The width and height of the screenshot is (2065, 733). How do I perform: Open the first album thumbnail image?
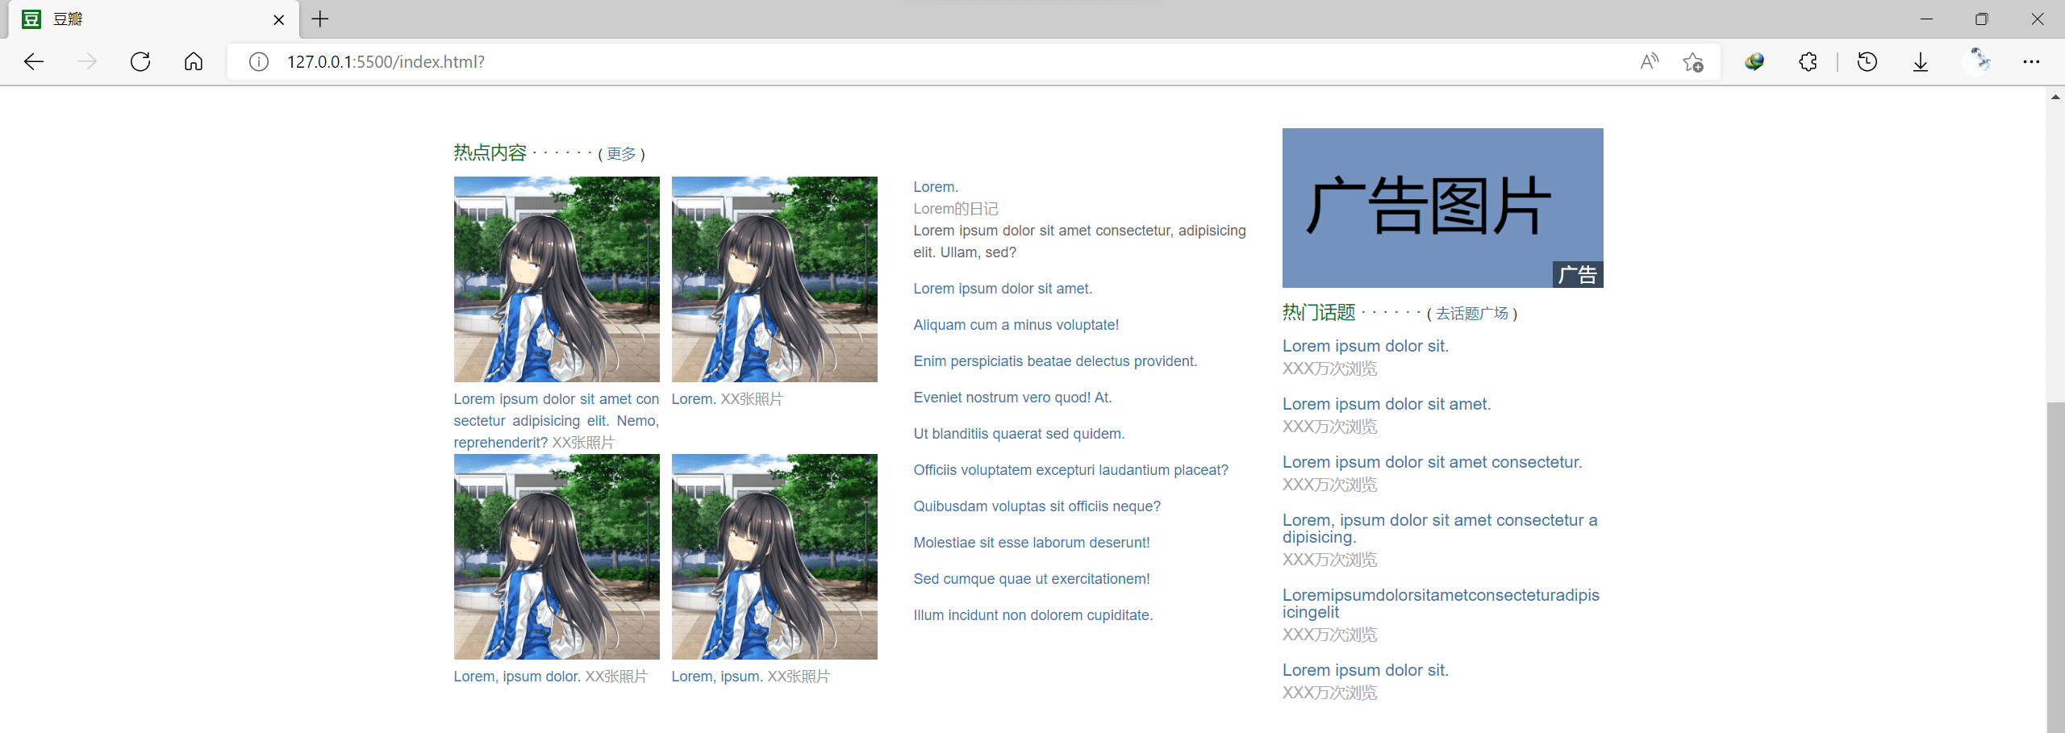tap(557, 279)
